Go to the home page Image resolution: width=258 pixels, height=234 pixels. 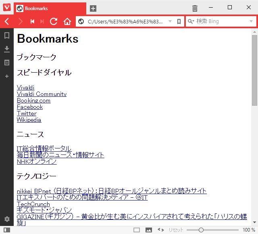[67, 21]
